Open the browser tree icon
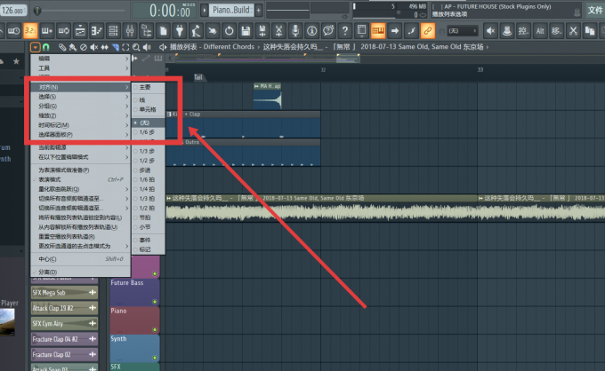The image size is (605, 371). tap(146, 31)
